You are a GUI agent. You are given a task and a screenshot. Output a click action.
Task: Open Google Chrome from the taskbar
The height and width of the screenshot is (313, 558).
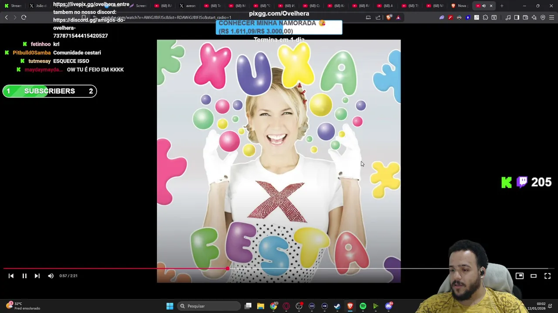(273, 306)
